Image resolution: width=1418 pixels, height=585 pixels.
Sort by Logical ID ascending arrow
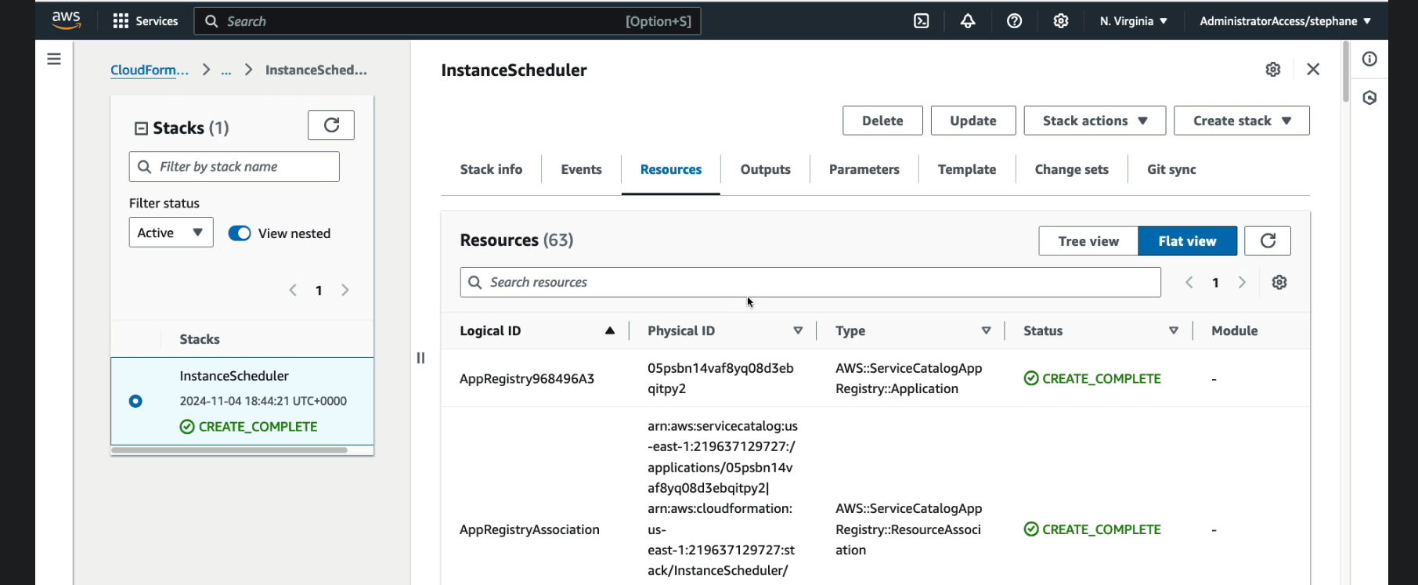tap(610, 331)
